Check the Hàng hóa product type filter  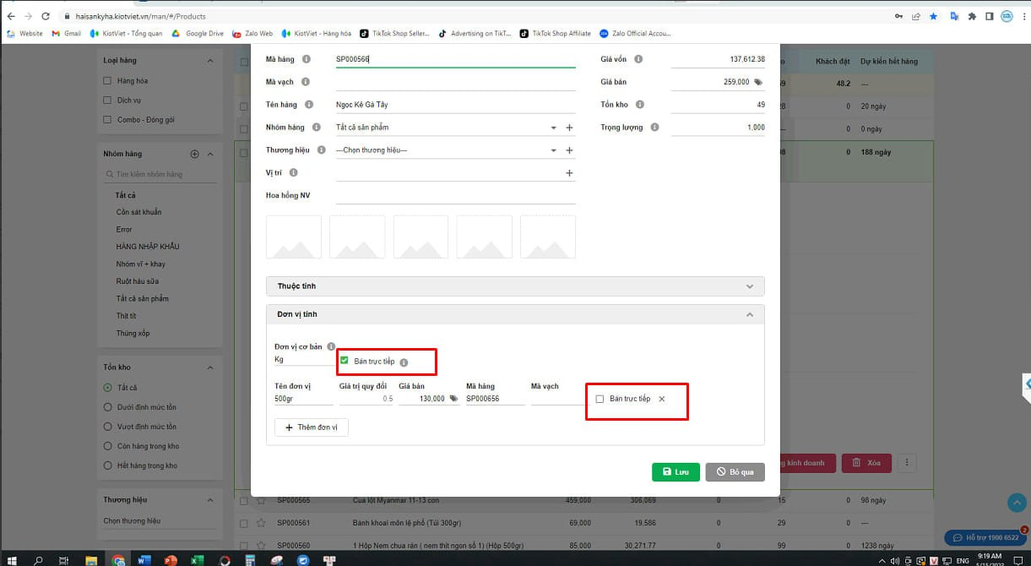click(x=107, y=81)
